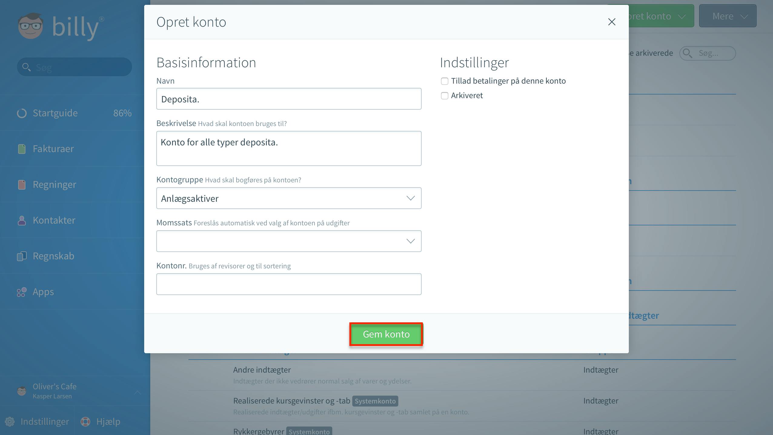Click the Indstillinger gear icon
The height and width of the screenshot is (435, 773).
click(x=10, y=421)
